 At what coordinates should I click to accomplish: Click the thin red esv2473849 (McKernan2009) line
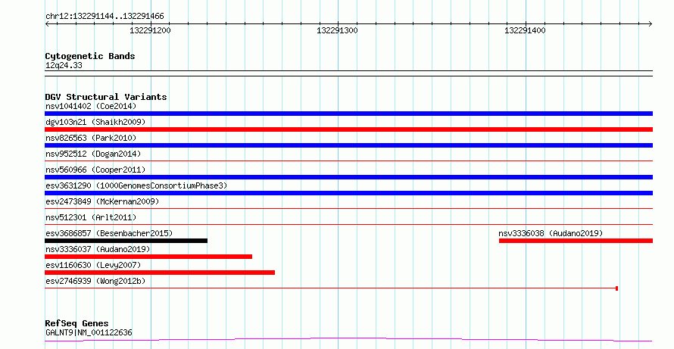(x=348, y=209)
